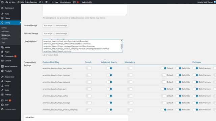Toggle Advanced Search for product_sampling field
The width and height of the screenshot is (216, 121).
tap(109, 110)
